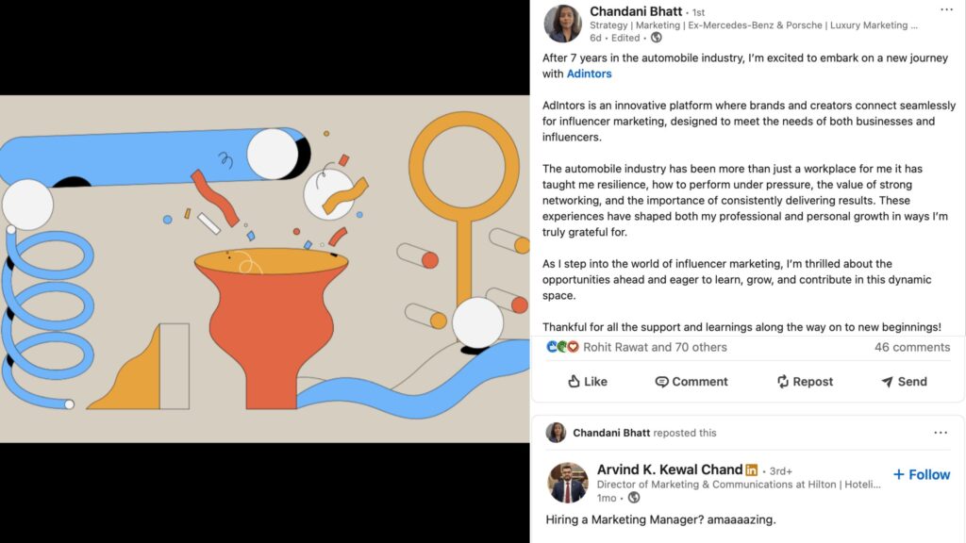Viewport: 966px width, 543px height.
Task: Click the Comment speech bubble icon
Action: point(661,382)
